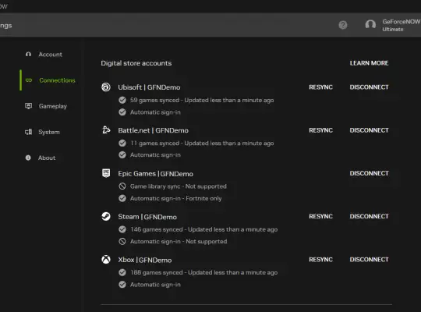Click the About info icon
This screenshot has height=312, width=421.
[28, 158]
